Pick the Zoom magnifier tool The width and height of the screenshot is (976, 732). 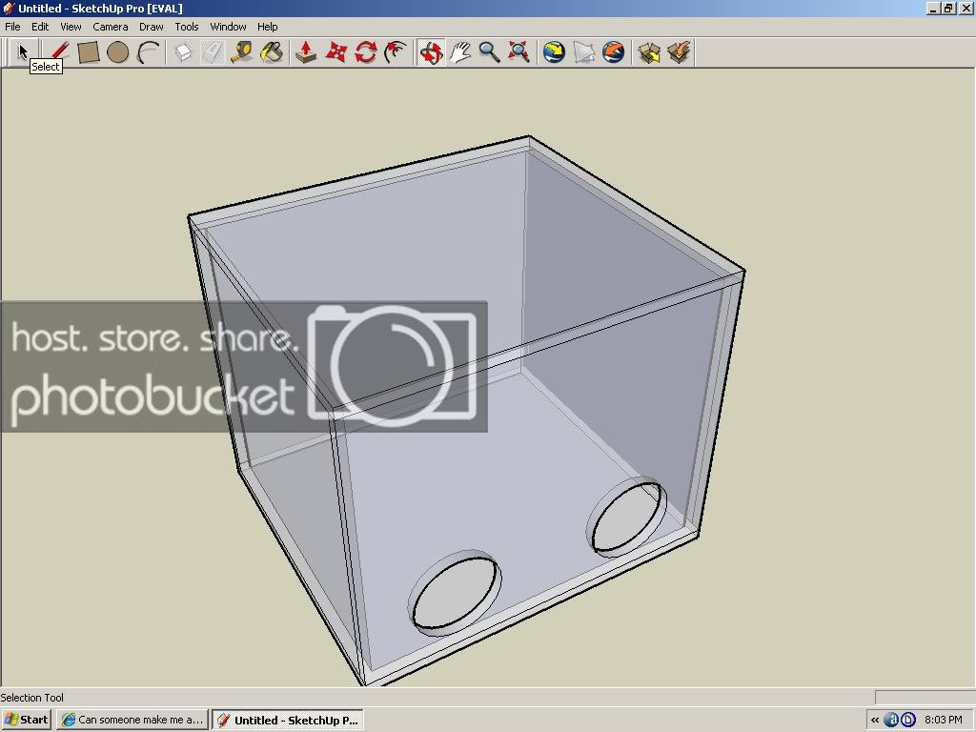tap(489, 52)
